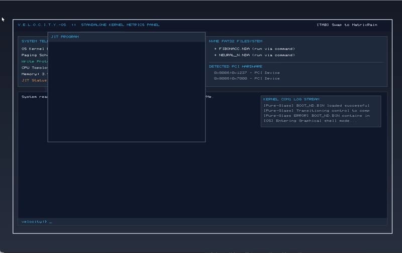The image size is (402, 253).
Task: Focus the velocity:> command prompt
Action: click(203, 221)
